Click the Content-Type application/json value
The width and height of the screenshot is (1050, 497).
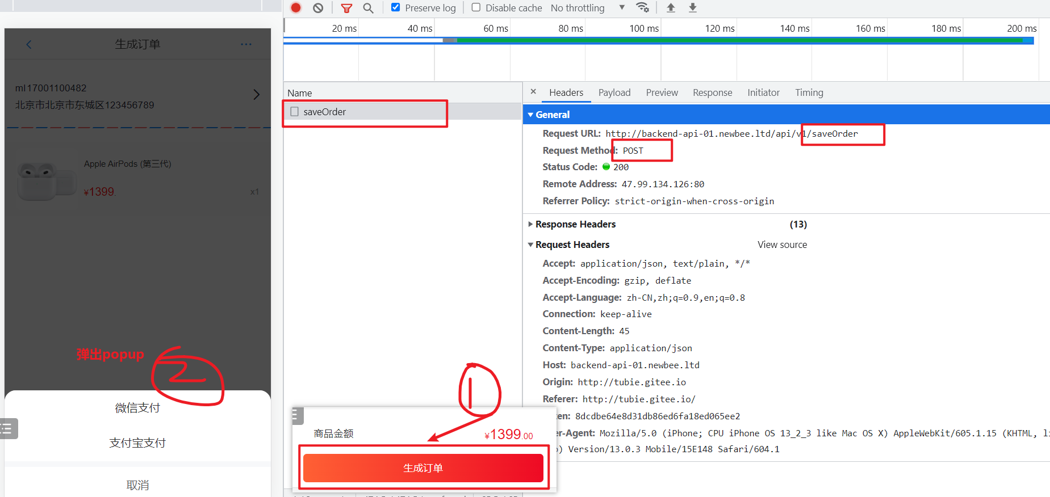651,348
